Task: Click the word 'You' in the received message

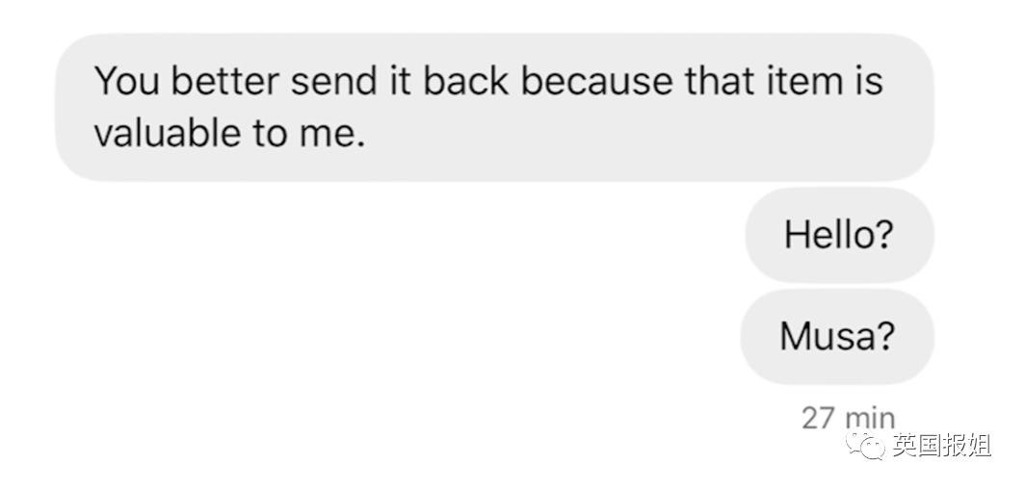Action: tap(128, 82)
